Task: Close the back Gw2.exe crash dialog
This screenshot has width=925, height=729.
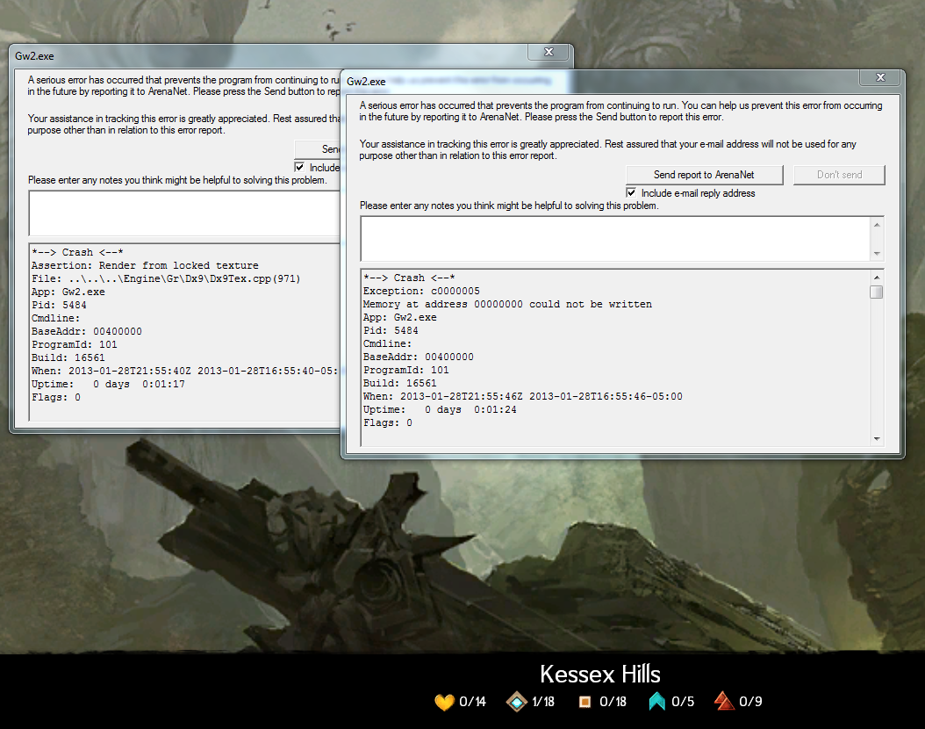Action: pyautogui.click(x=549, y=52)
